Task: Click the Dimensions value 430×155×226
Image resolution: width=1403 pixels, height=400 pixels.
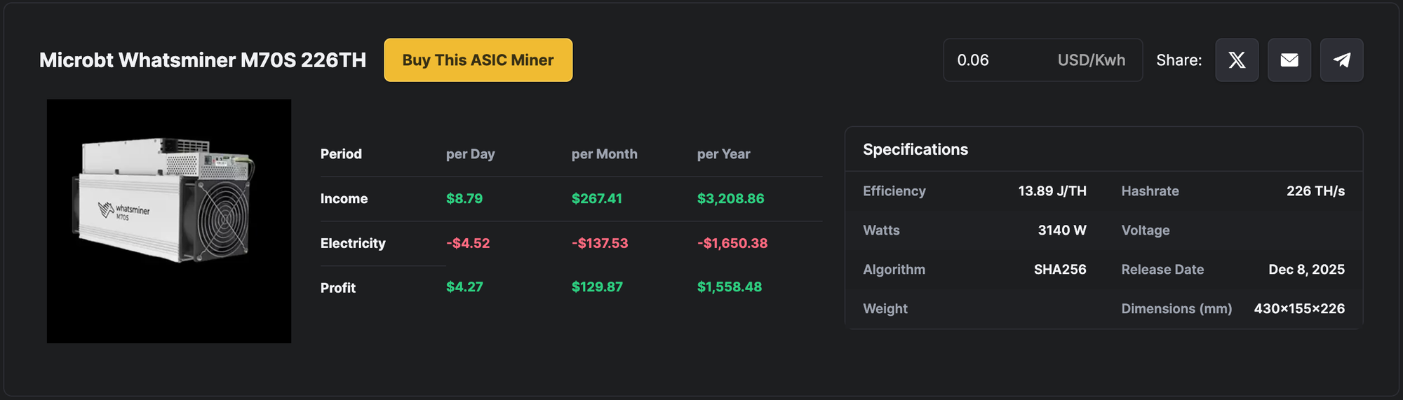Action: pyautogui.click(x=1299, y=309)
